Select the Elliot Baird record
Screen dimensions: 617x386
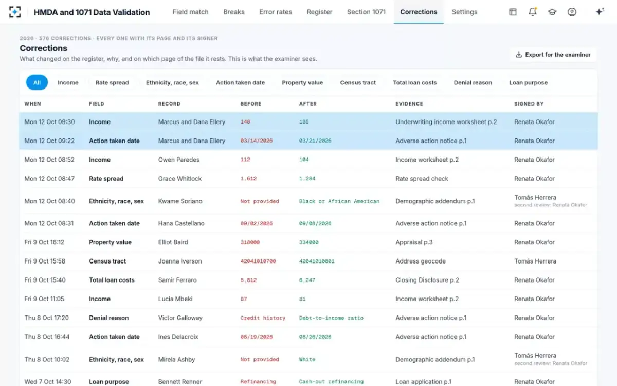(x=173, y=242)
